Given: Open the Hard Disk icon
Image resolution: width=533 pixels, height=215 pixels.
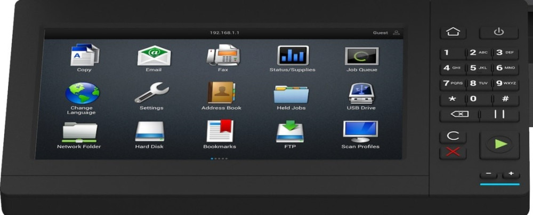Looking at the screenshot, I should coord(149,132).
